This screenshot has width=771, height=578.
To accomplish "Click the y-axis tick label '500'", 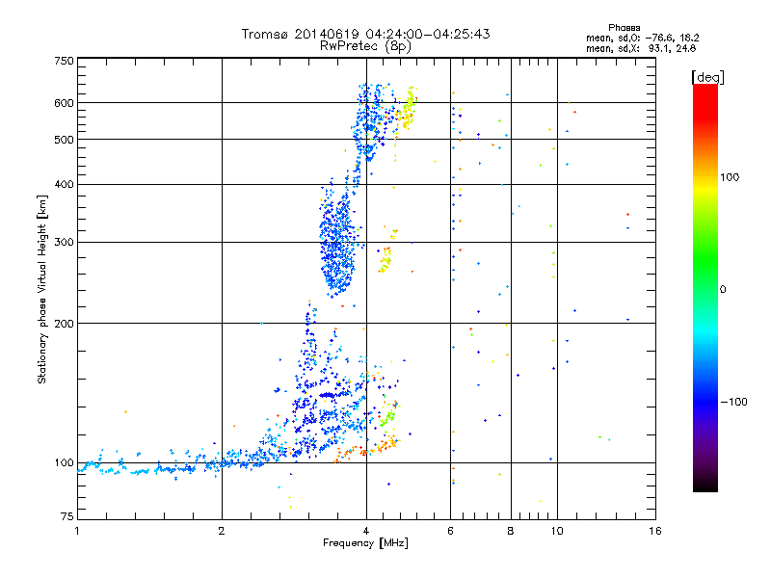I will 64,140.
